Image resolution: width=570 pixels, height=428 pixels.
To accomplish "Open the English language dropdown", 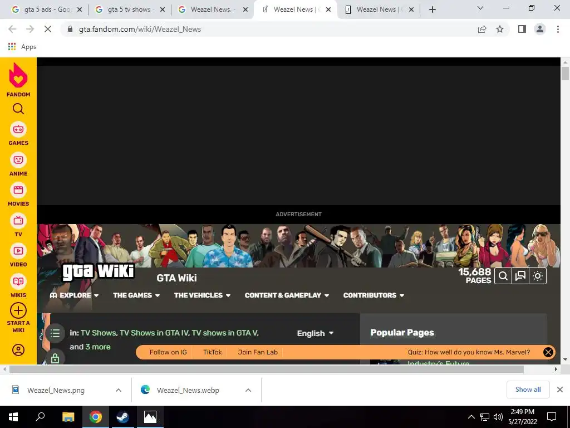I will 315,333.
